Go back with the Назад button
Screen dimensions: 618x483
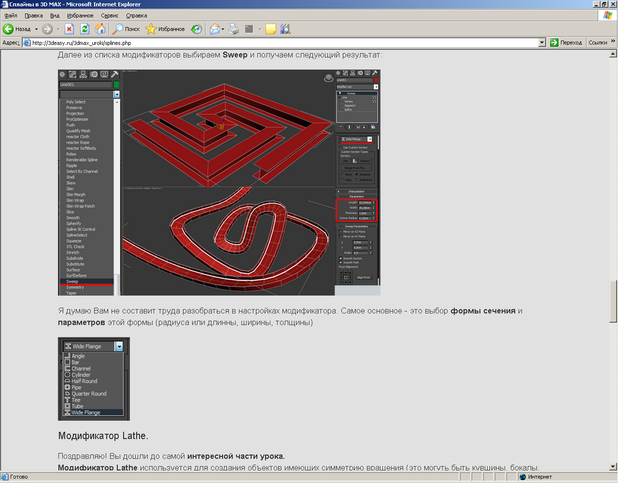[17, 29]
